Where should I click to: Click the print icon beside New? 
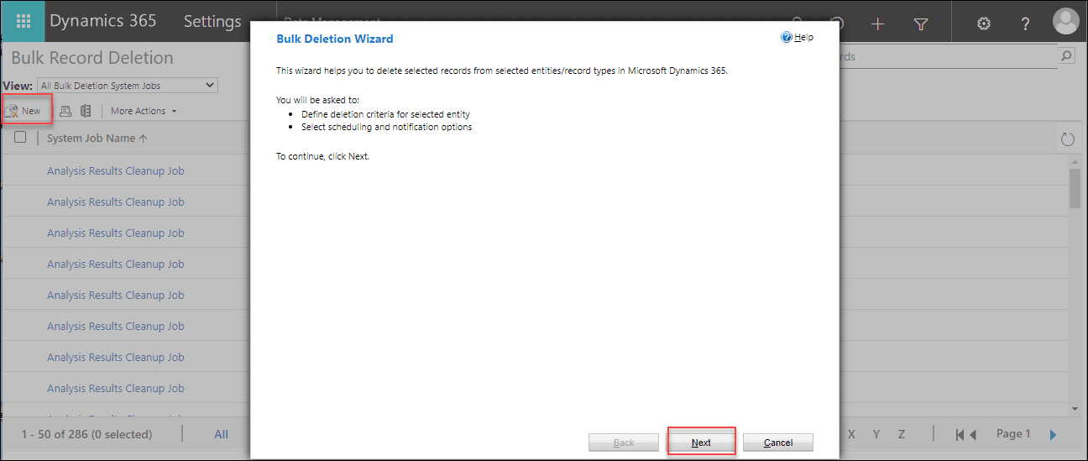(x=65, y=111)
